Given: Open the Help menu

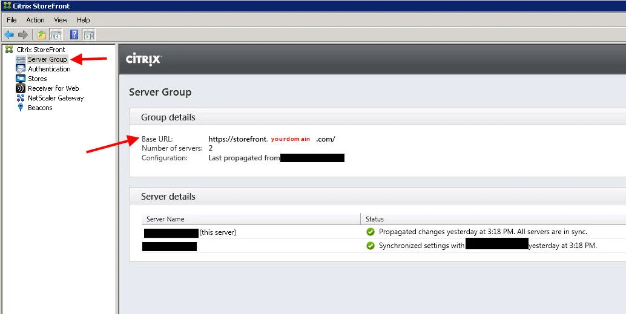Looking at the screenshot, I should pyautogui.click(x=84, y=20).
